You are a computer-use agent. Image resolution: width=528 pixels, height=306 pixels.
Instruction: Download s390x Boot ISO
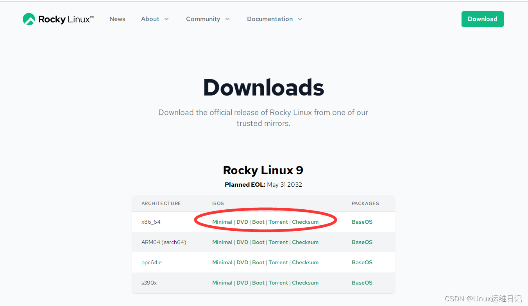click(258, 283)
